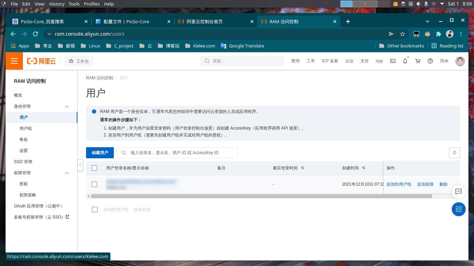This screenshot has height=266, width=474.
Task: Open the History menu
Action: tap(57, 4)
